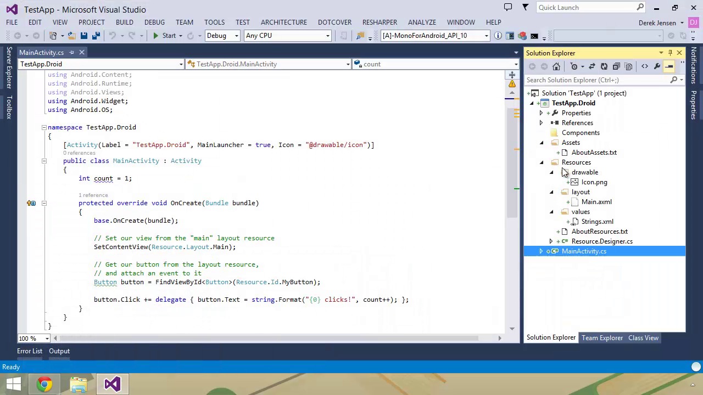Open the ARCHITECTURE menu
703x395 pixels.
tap(284, 22)
